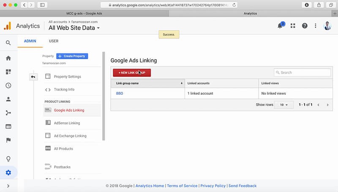The height and width of the screenshot is (192, 338).
Task: Click the Safari address bar
Action: tap(169, 5)
